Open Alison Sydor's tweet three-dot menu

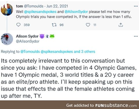[136, 36]
